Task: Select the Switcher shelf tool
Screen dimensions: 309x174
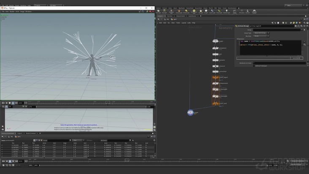Action: [x=248, y=11]
